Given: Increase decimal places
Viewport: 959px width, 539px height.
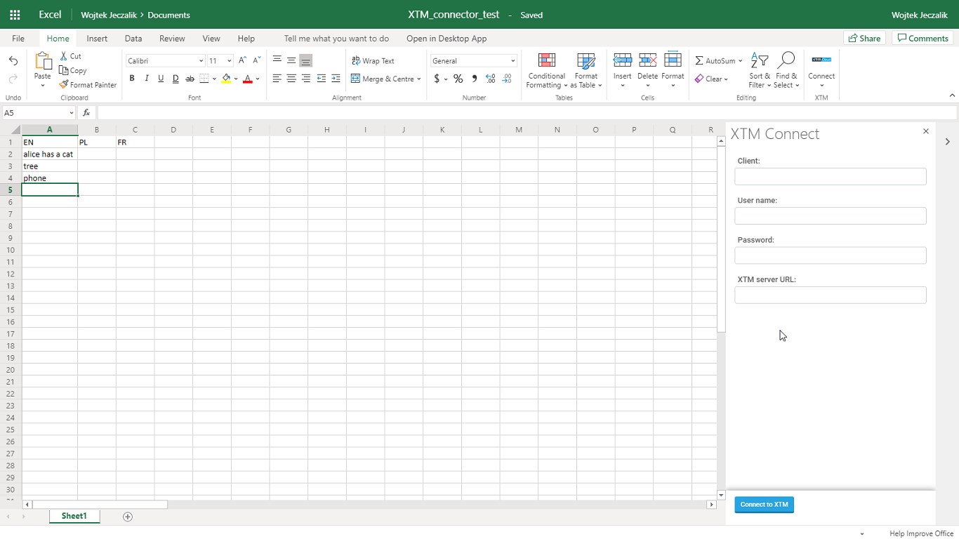Looking at the screenshot, I should click(x=490, y=79).
